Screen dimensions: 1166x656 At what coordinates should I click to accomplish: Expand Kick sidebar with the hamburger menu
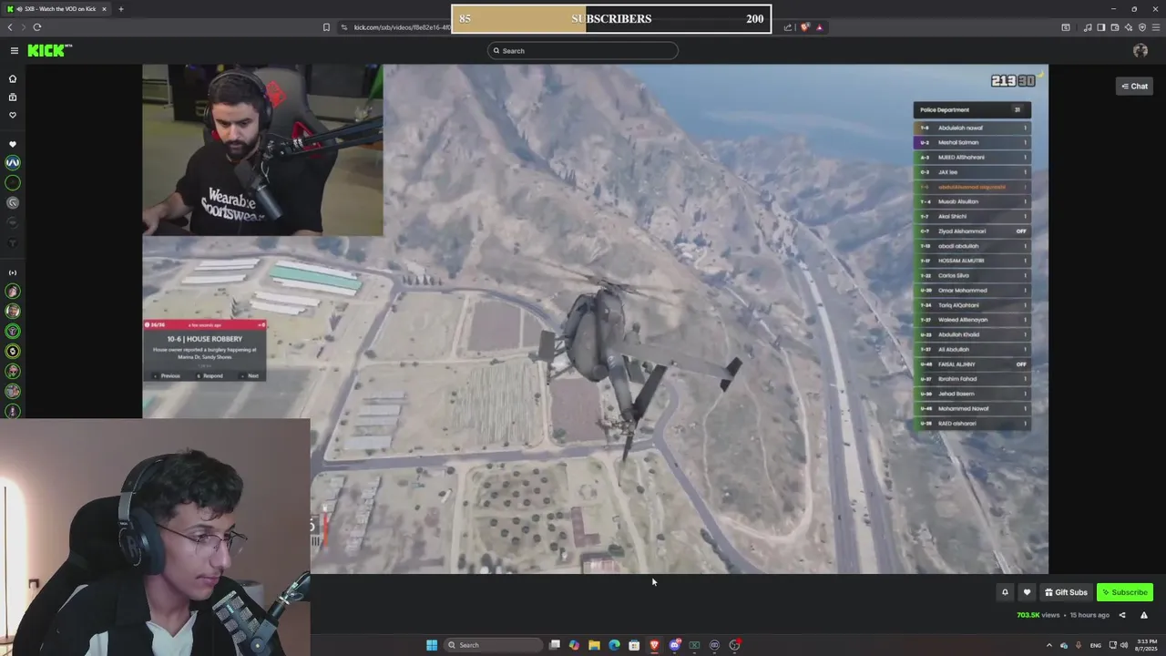coord(14,51)
